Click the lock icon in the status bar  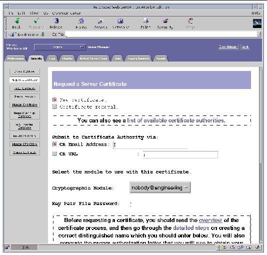pos(7,247)
